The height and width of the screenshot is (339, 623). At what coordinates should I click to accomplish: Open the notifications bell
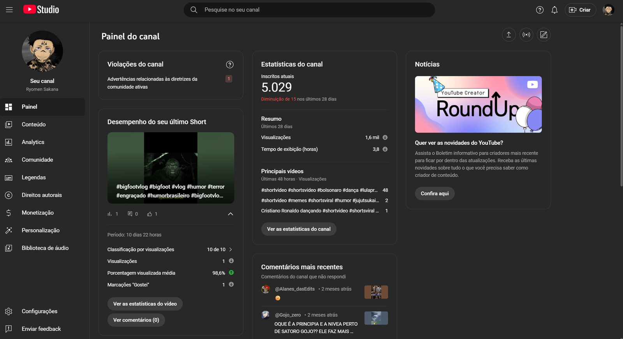tap(554, 10)
